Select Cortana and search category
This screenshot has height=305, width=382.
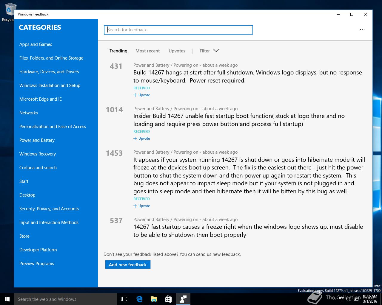click(x=38, y=168)
